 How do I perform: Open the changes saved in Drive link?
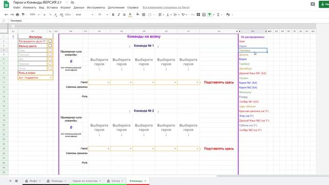tap(166, 8)
